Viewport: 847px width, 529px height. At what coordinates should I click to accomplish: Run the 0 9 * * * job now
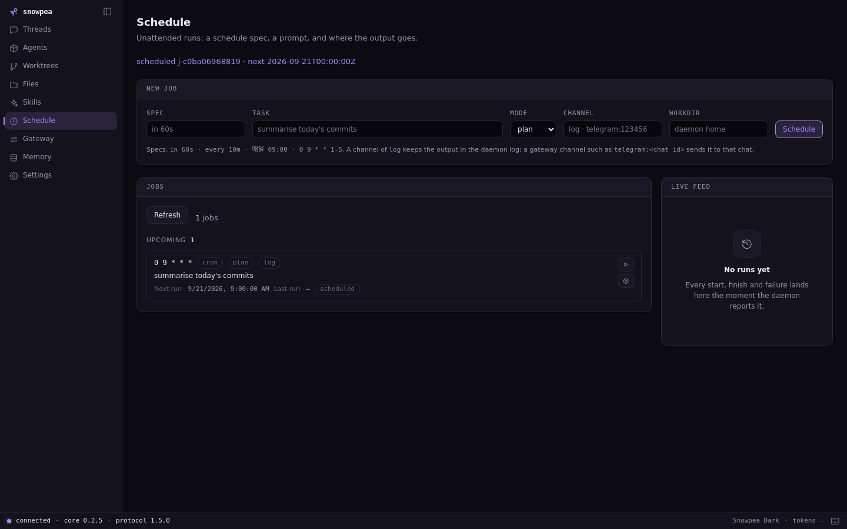626,264
